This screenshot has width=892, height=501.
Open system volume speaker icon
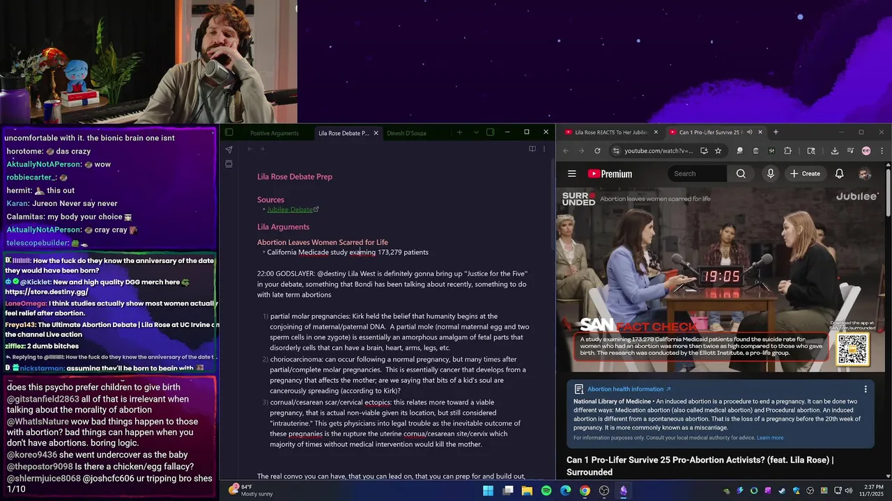tap(849, 491)
